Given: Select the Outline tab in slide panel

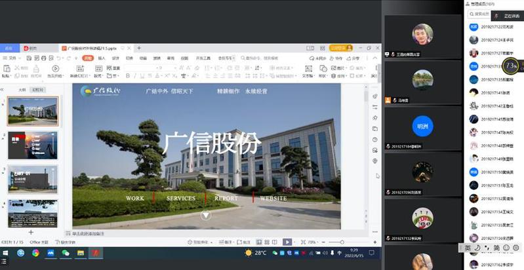Looking at the screenshot, I should (22, 90).
